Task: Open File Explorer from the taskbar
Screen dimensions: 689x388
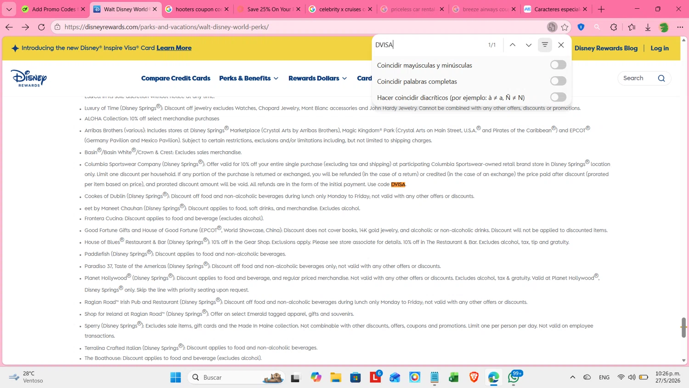Action: click(336, 377)
